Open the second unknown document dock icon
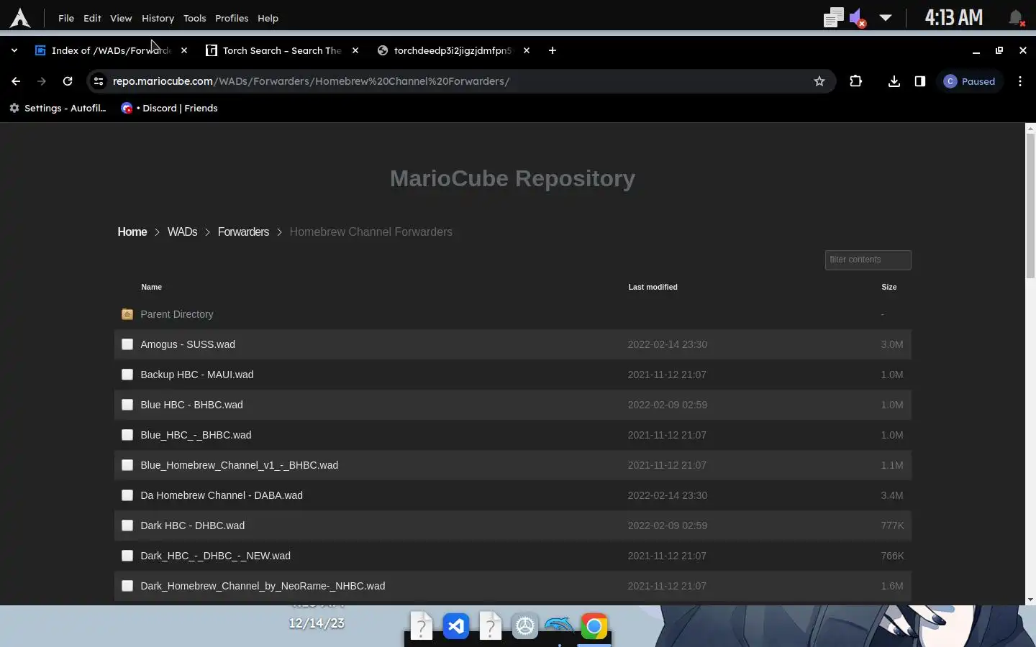Viewport: 1036px width, 647px height. click(x=491, y=626)
